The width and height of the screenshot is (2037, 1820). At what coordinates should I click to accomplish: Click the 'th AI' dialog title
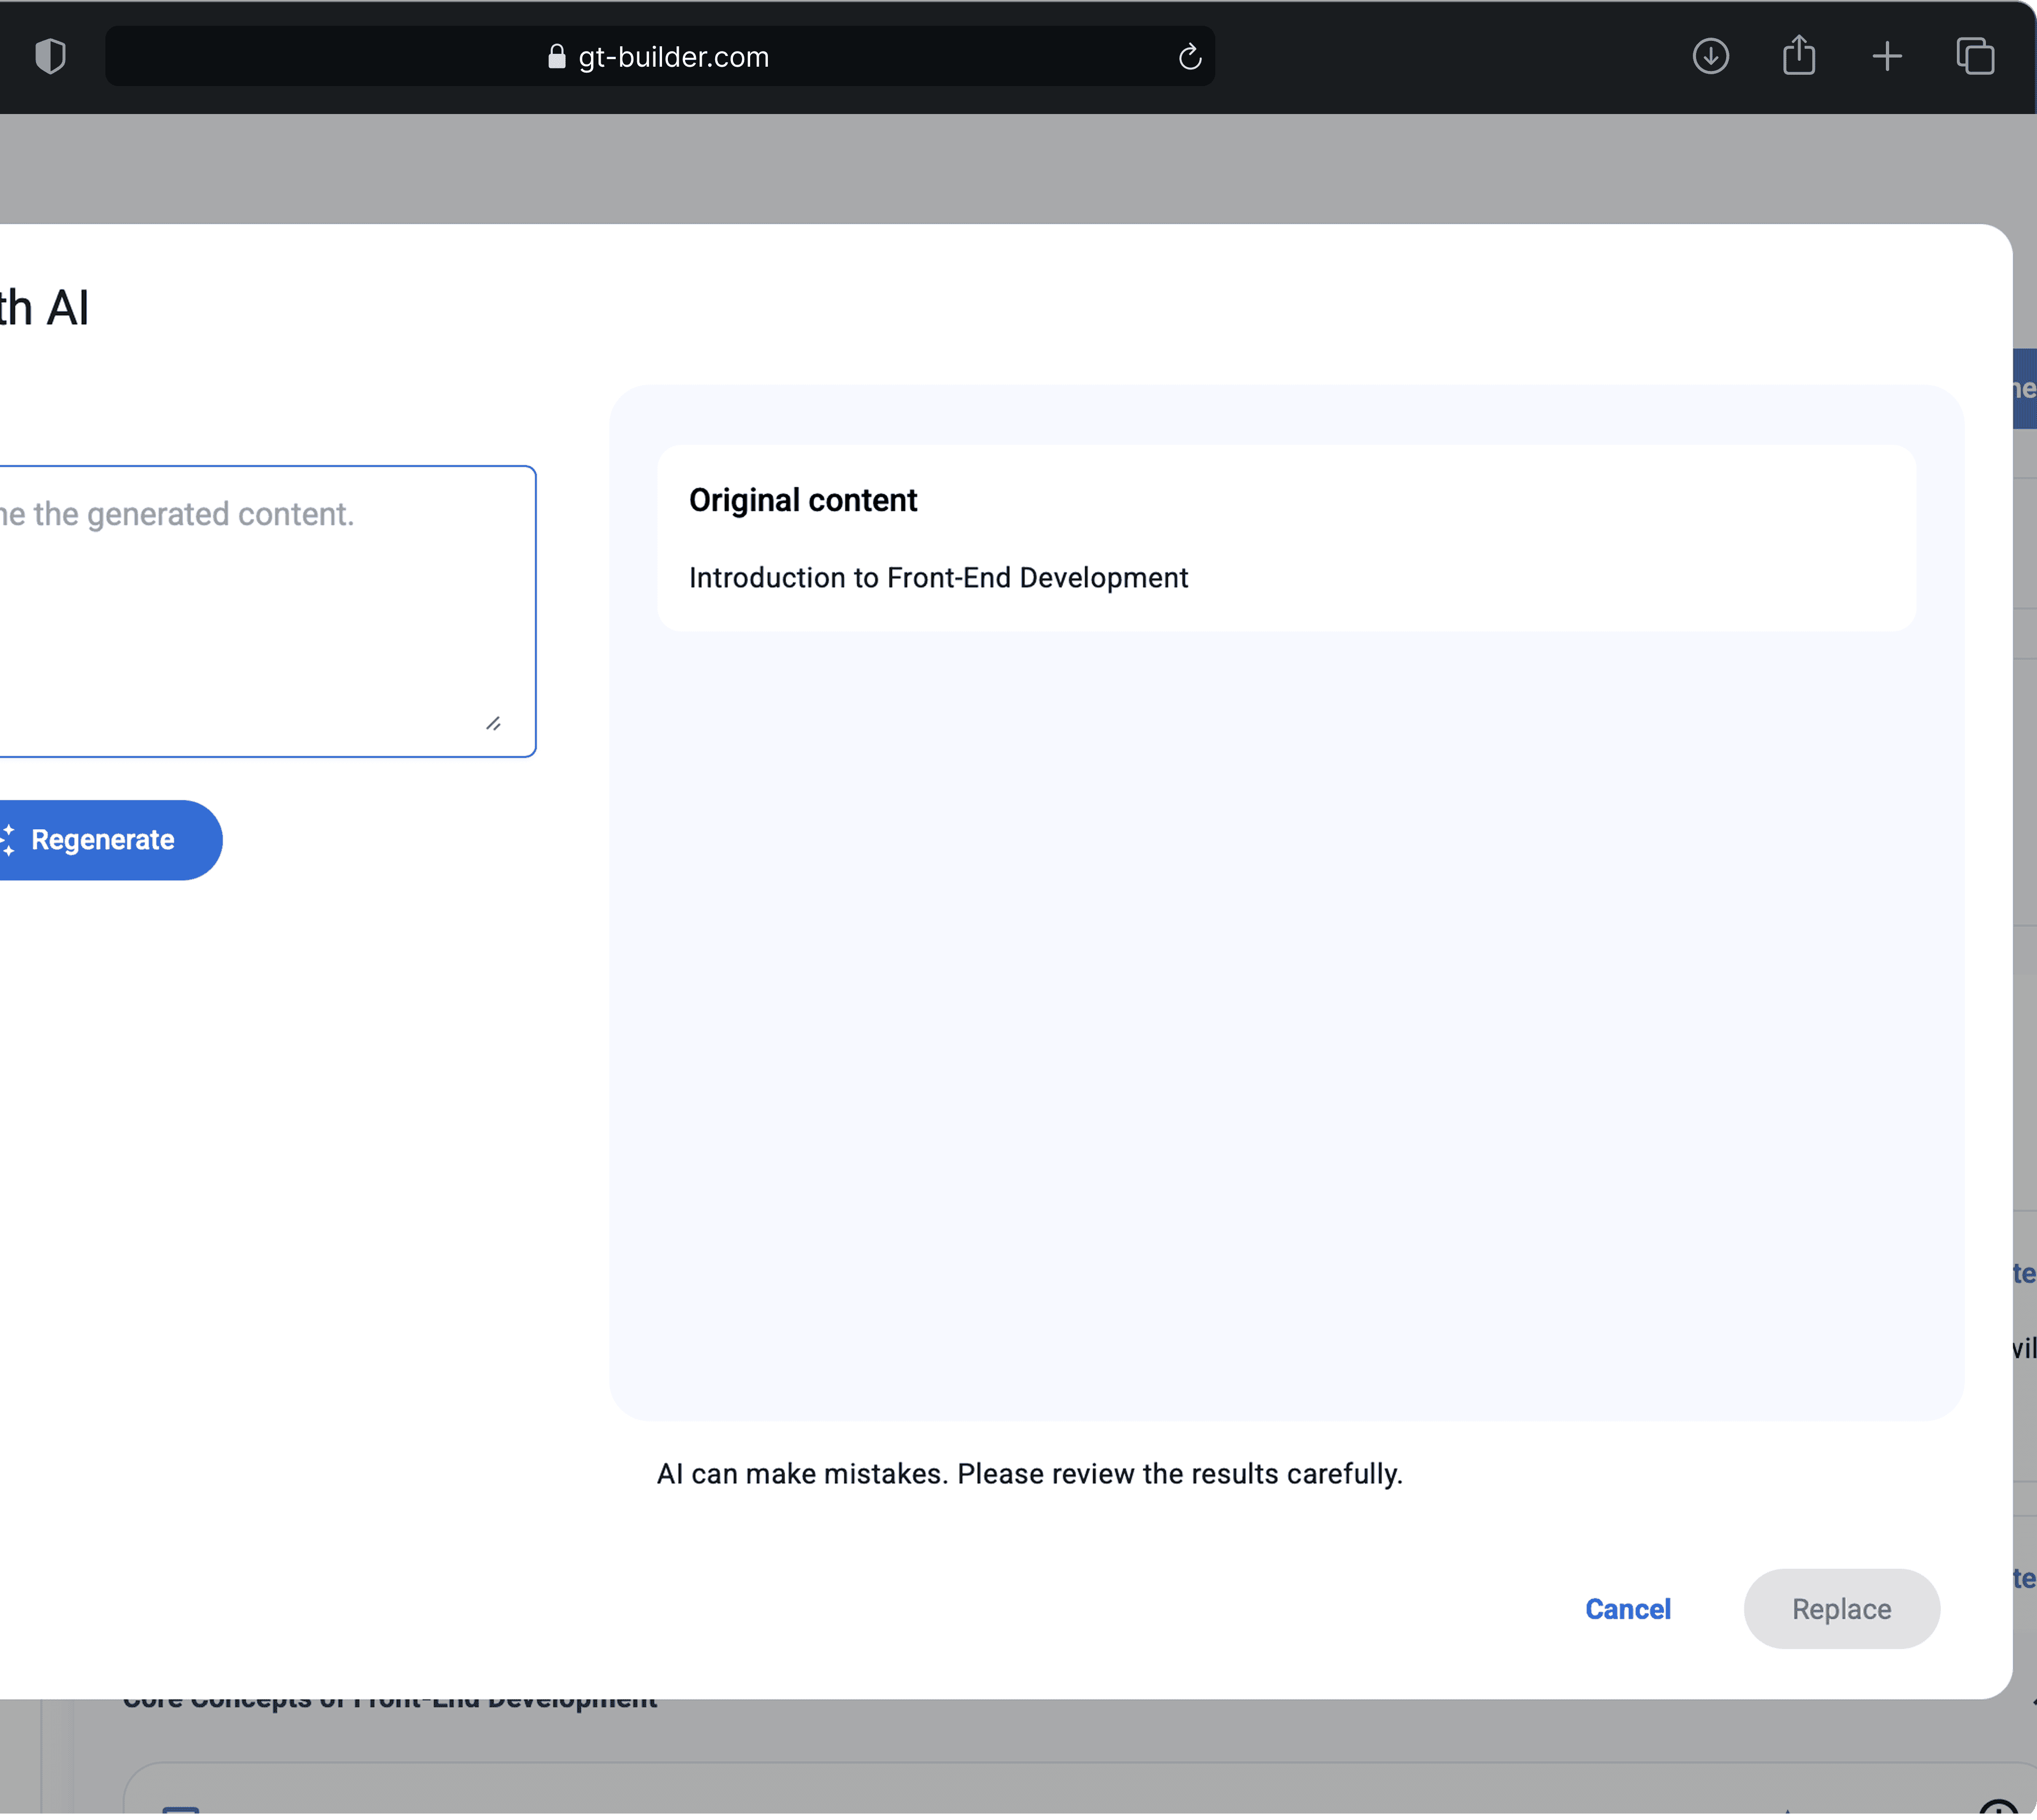[x=44, y=308]
